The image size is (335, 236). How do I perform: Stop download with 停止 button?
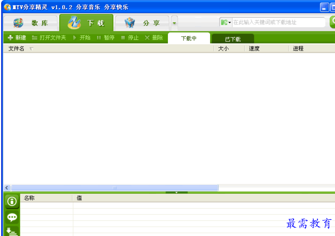[x=130, y=38]
